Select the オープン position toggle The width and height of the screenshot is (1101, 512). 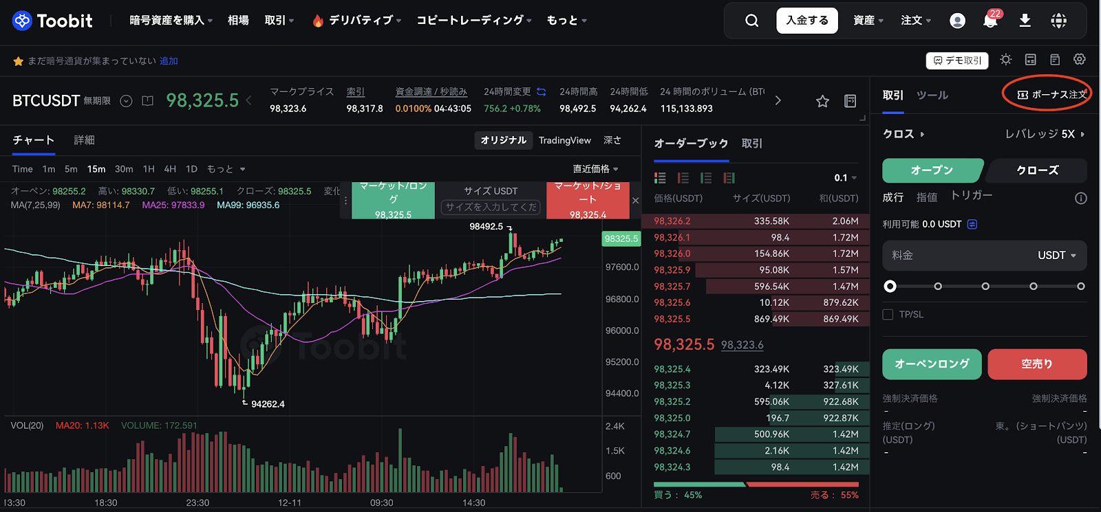[932, 170]
